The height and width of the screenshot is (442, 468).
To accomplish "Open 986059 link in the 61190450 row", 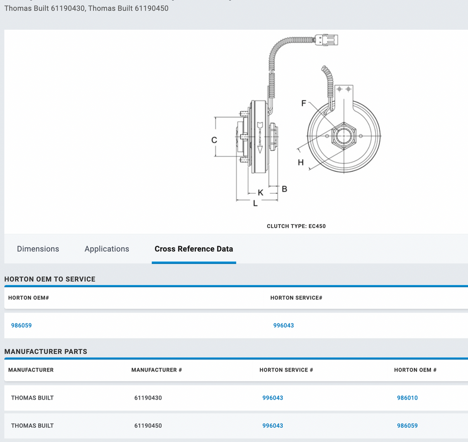I will pyautogui.click(x=407, y=426).
